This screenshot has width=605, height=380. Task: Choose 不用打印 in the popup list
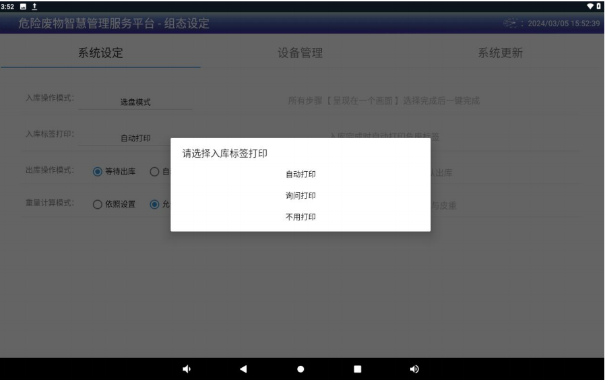(300, 217)
